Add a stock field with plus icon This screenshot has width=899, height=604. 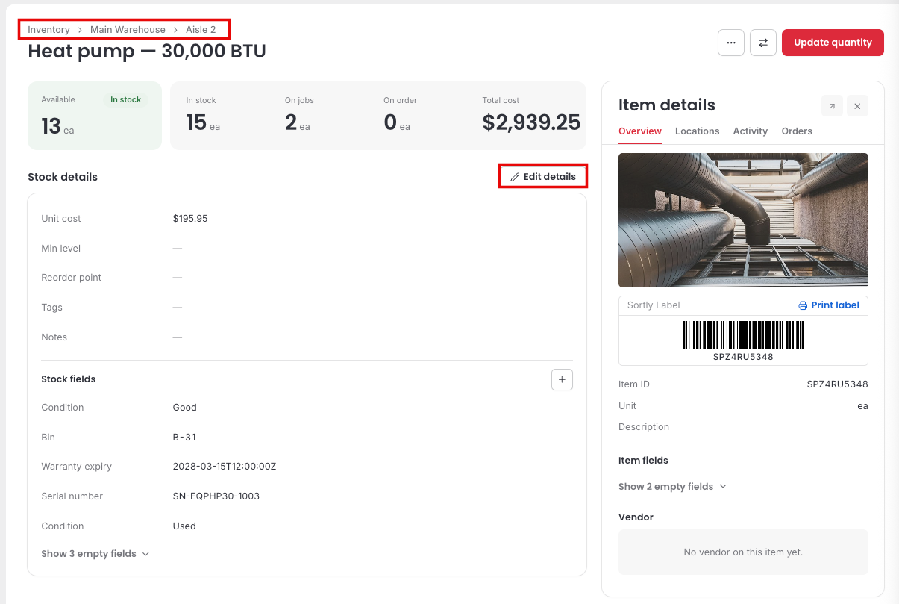(x=562, y=379)
